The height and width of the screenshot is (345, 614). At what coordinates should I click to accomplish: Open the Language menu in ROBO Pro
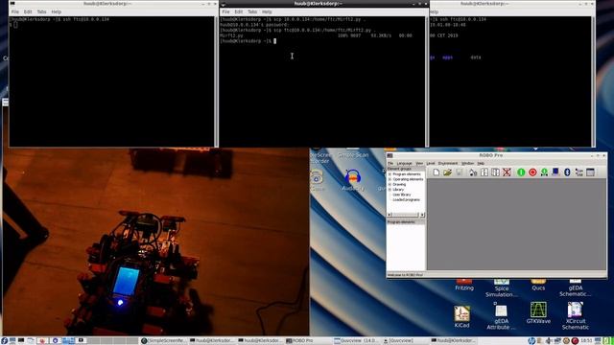[x=404, y=163]
